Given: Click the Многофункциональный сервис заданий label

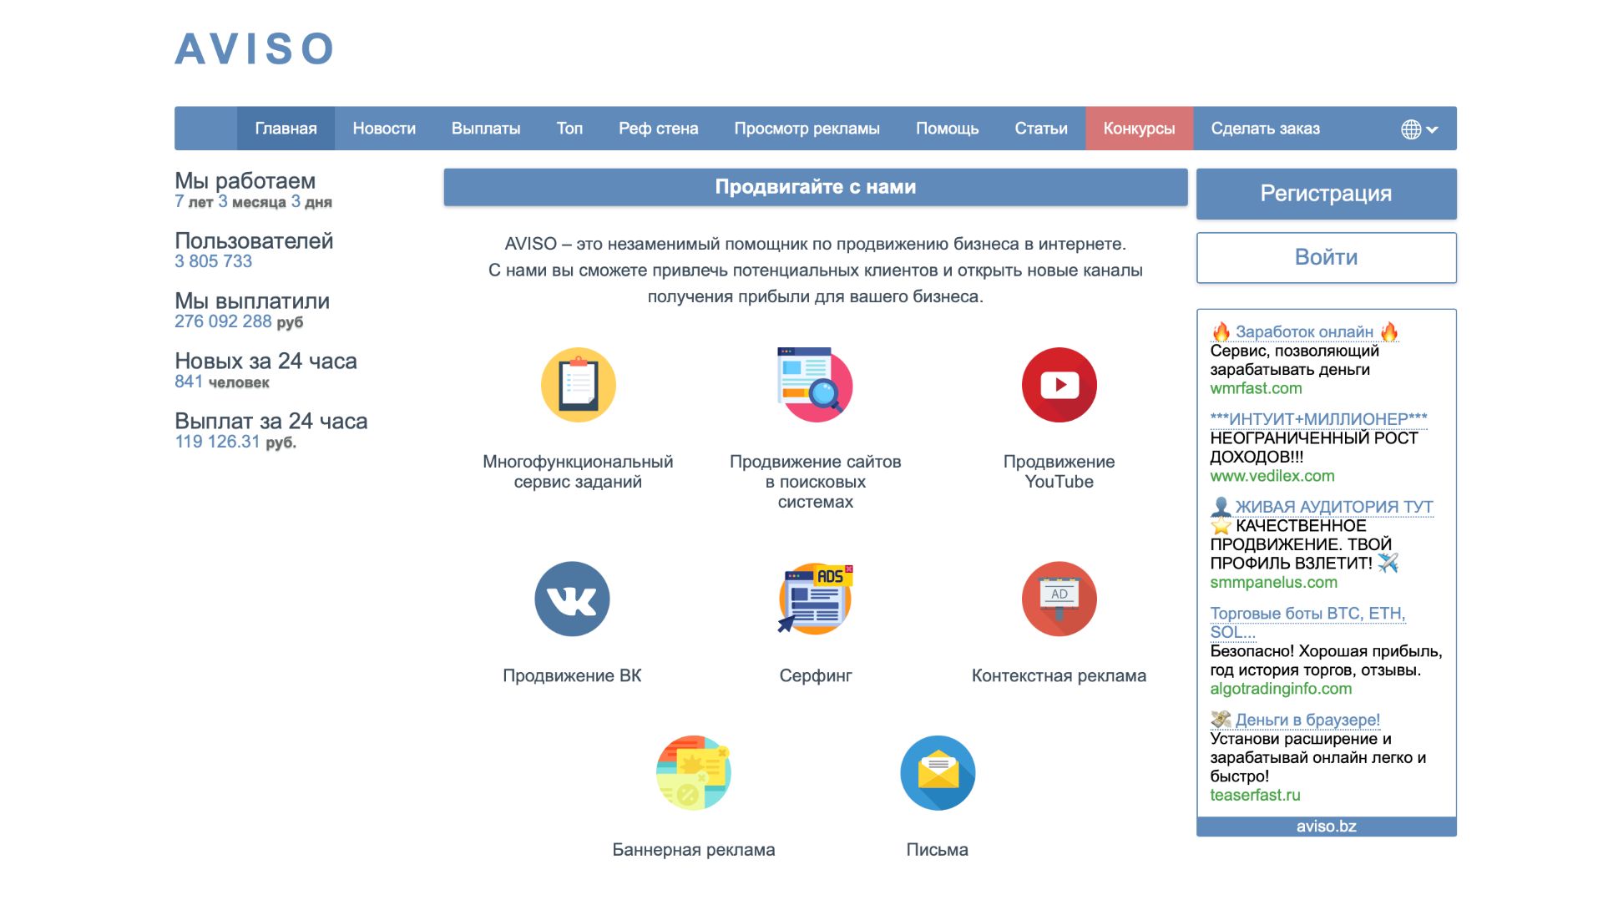Looking at the screenshot, I should [x=578, y=472].
